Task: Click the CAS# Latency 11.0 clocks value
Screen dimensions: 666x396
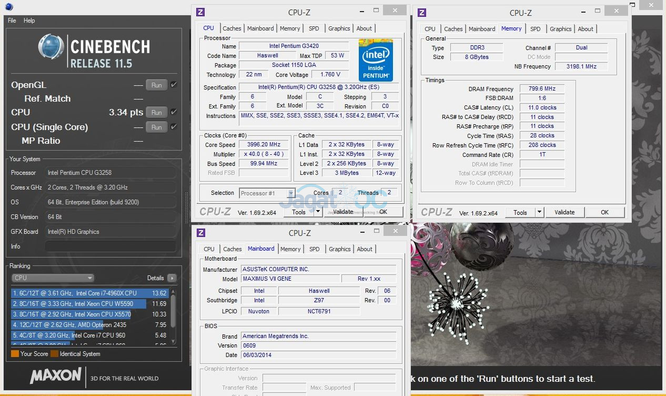Action: click(542, 107)
